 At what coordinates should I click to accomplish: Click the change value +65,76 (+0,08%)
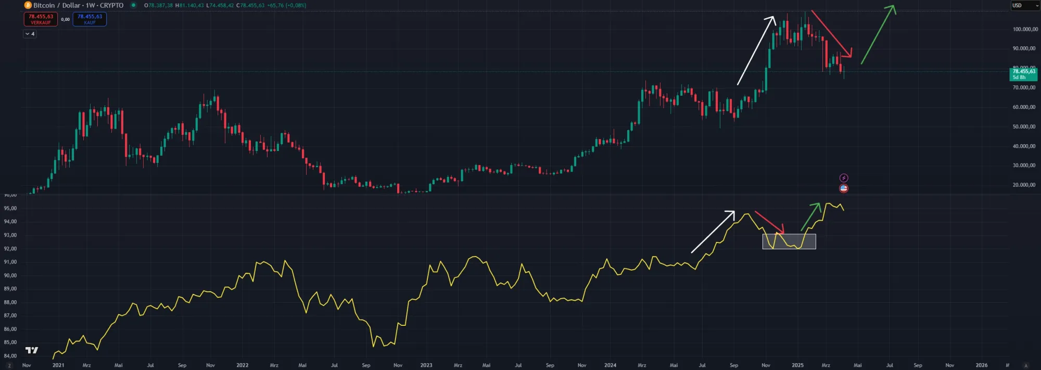[286, 5]
